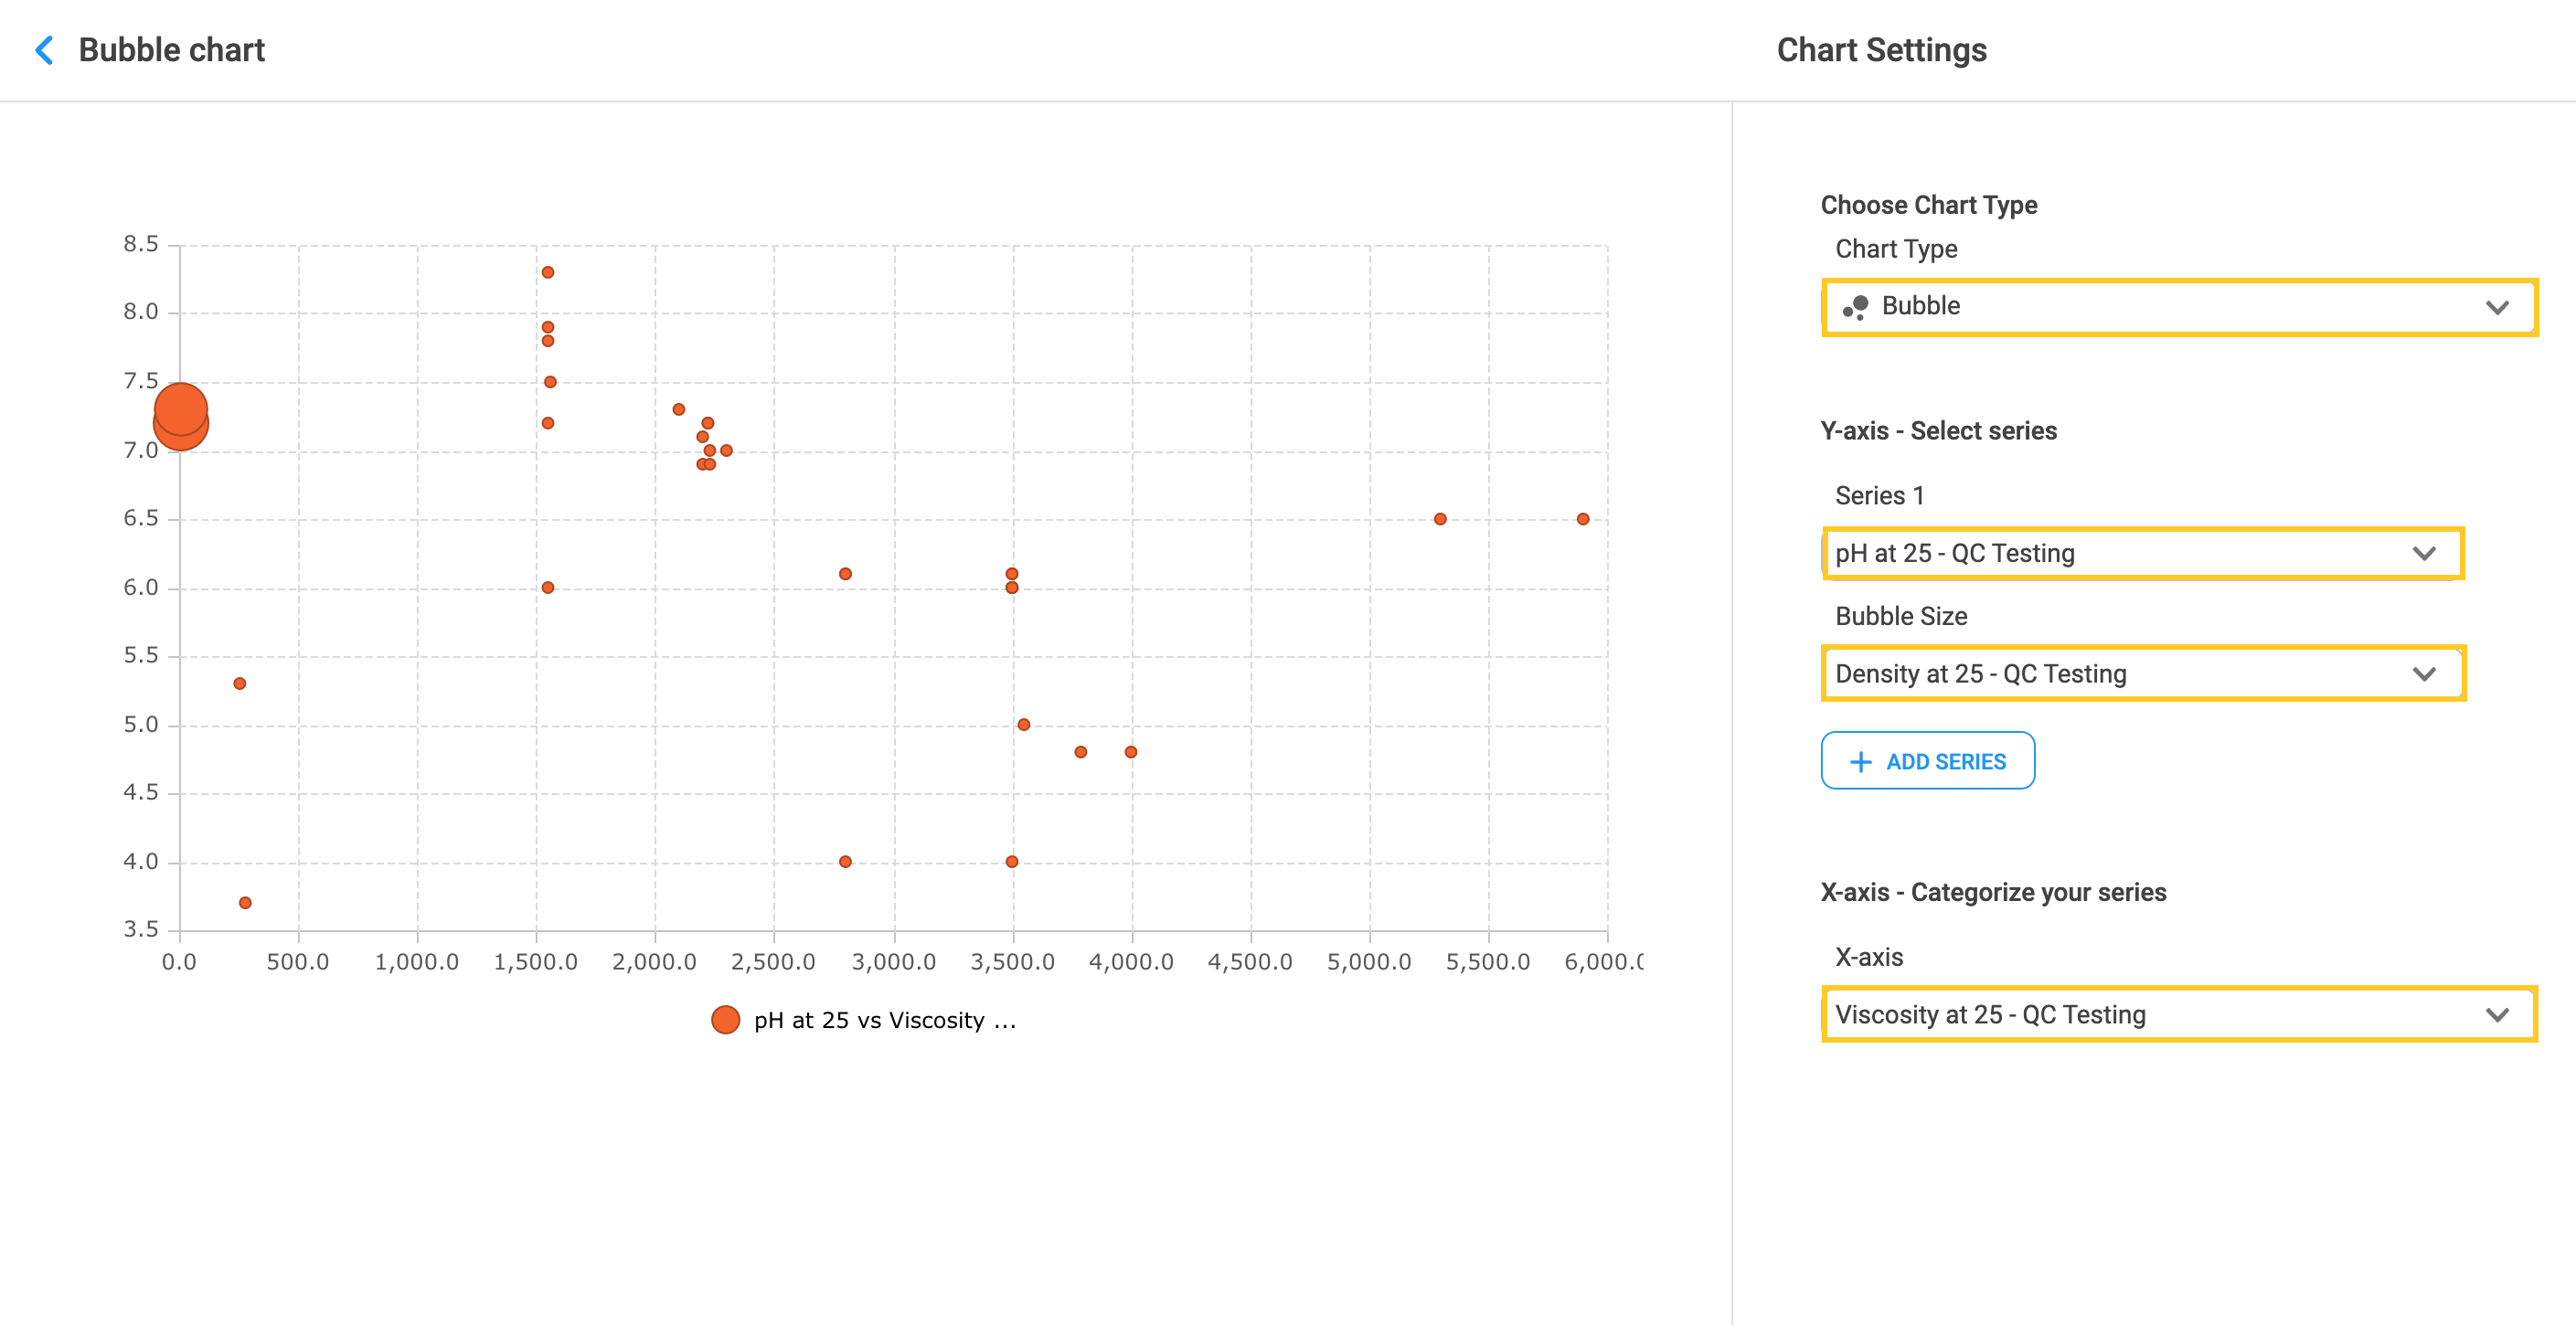Click the chevron arrow in Series 1 field
Viewport: 2576px width, 1325px height.
(x=2424, y=553)
